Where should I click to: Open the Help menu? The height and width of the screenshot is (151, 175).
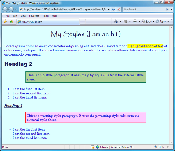point(55,16)
